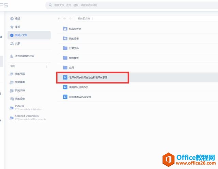This screenshot has width=218, height=169.
Task: Open the 私密文件夹 private folder
Action: coord(138,29)
